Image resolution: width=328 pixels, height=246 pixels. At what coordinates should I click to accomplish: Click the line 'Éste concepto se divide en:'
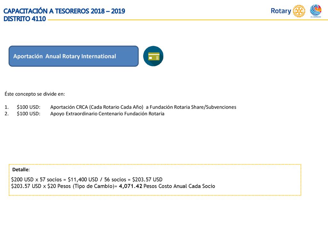(x=35, y=94)
